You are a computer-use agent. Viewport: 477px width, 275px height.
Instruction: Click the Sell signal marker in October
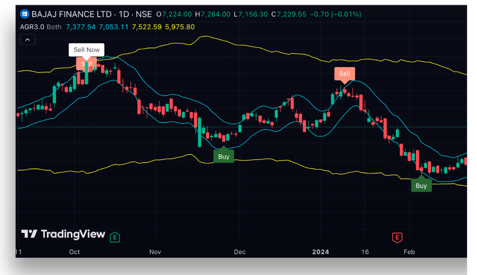point(86,64)
